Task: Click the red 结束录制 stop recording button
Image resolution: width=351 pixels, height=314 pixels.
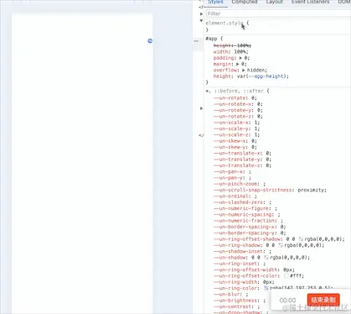Action: (323, 300)
